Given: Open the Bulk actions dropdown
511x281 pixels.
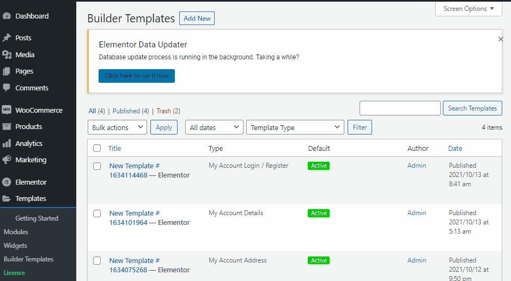Looking at the screenshot, I should 117,127.
